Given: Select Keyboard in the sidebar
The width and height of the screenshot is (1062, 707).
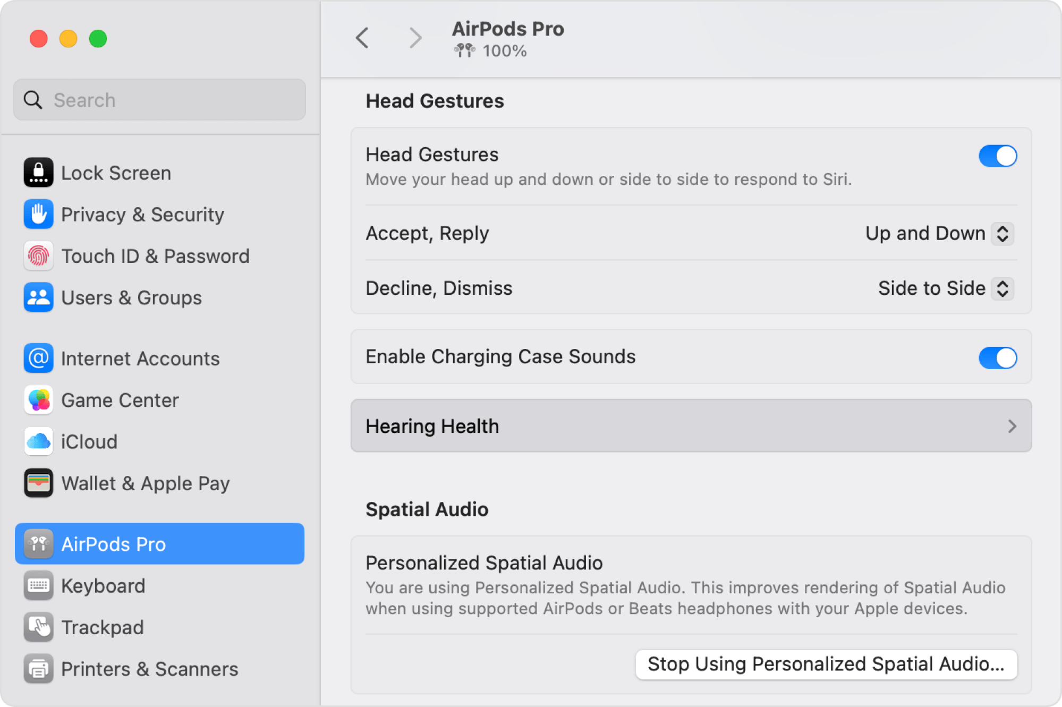Looking at the screenshot, I should click(103, 586).
